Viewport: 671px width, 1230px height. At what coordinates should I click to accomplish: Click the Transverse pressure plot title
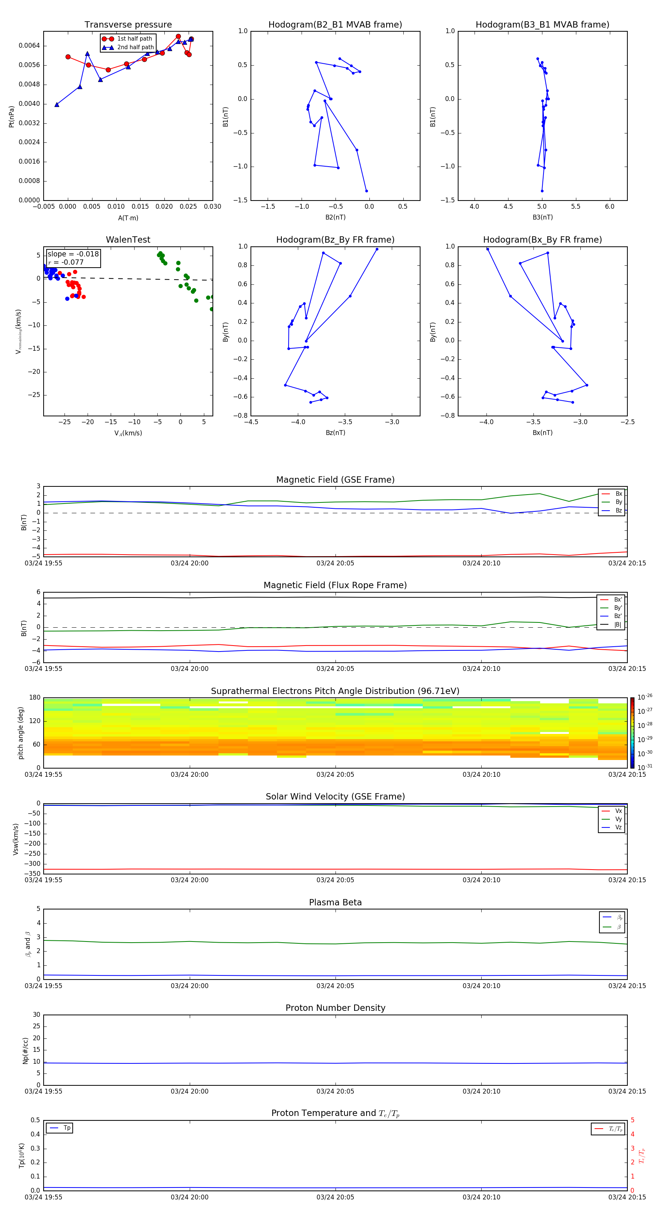click(128, 25)
